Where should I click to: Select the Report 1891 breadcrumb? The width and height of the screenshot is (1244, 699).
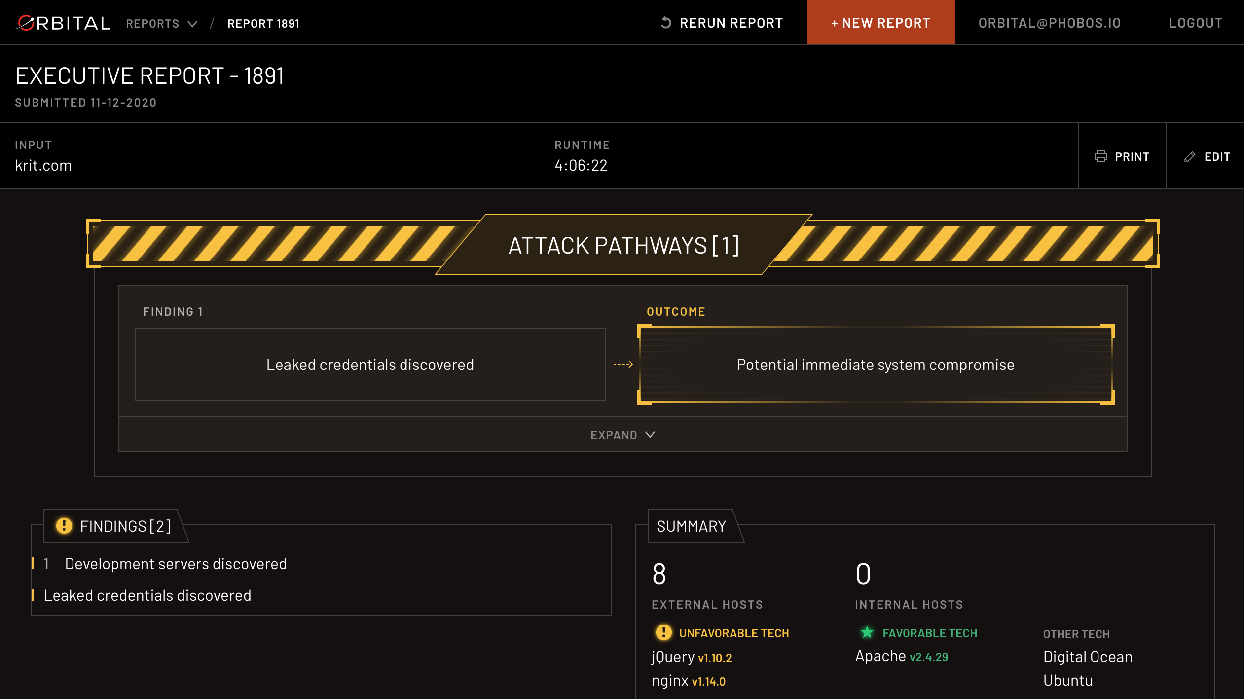click(263, 23)
